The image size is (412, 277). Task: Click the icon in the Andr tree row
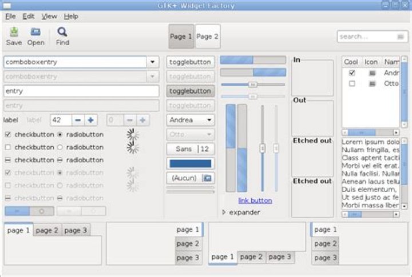372,73
